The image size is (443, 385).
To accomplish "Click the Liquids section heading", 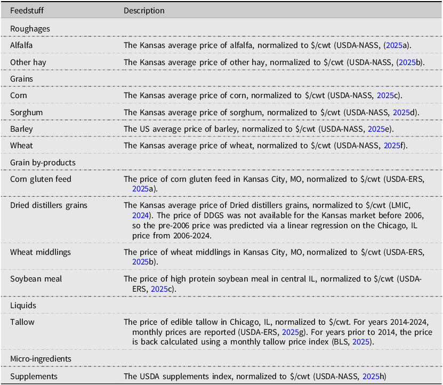I will coord(23,305).
